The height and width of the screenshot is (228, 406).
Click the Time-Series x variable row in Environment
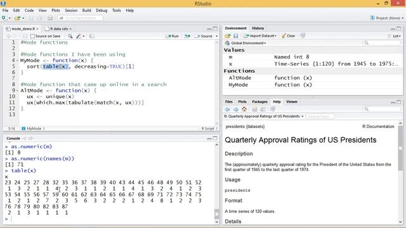313,64
